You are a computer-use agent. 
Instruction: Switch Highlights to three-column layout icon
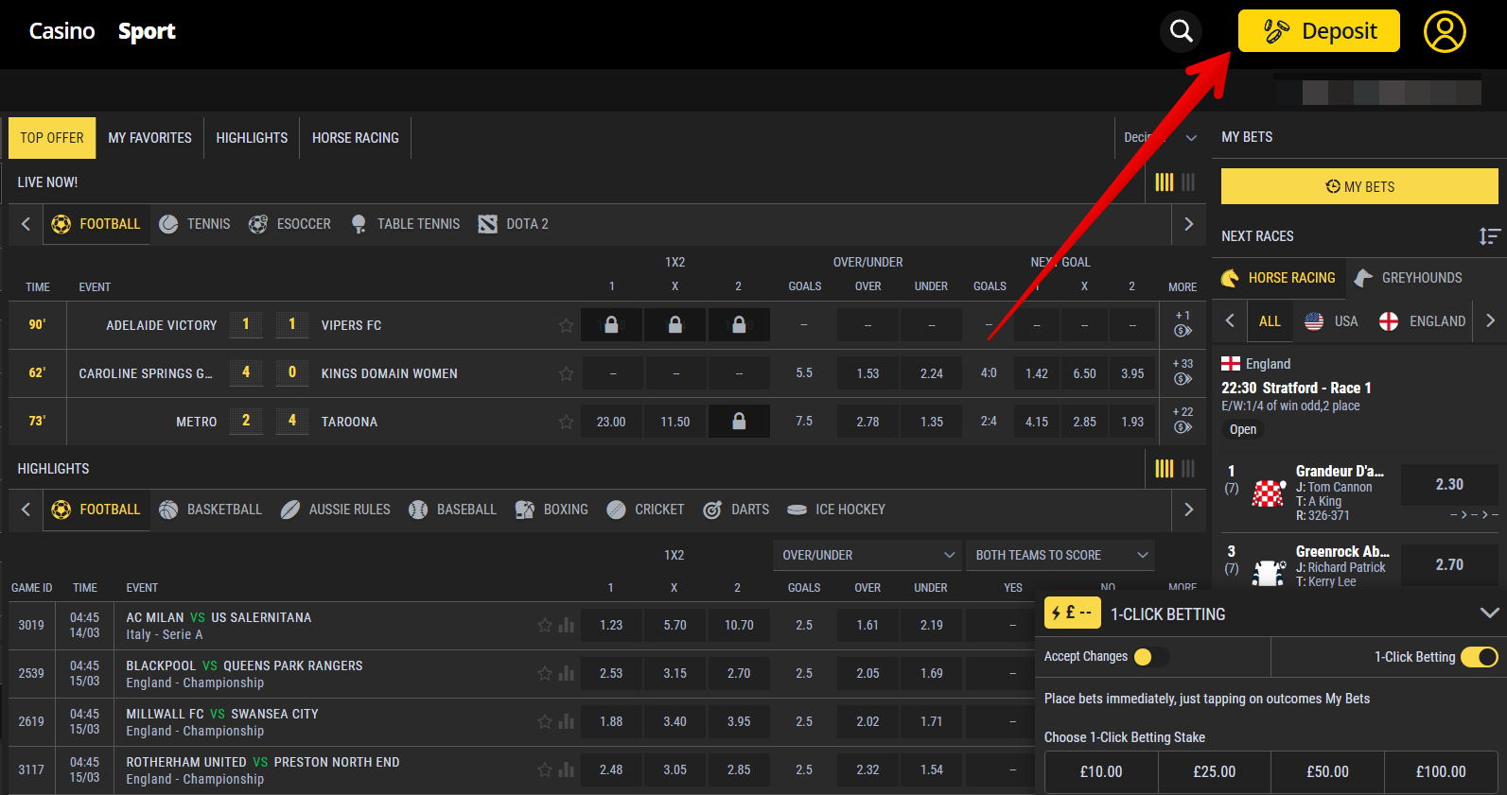pyautogui.click(x=1188, y=468)
